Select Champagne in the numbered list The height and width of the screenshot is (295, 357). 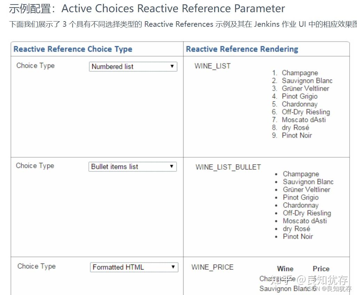tap(300, 73)
